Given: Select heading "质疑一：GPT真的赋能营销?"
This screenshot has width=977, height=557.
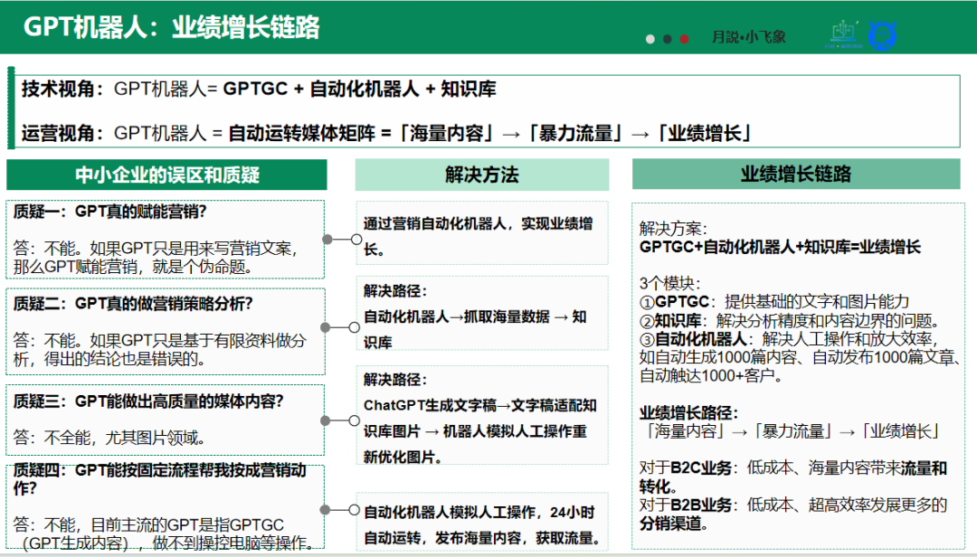Looking at the screenshot, I should 109,212.
